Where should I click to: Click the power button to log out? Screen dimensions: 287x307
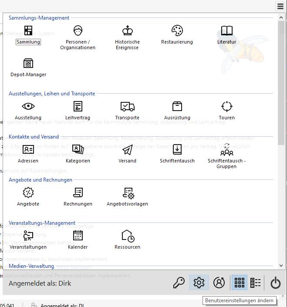pos(275,283)
